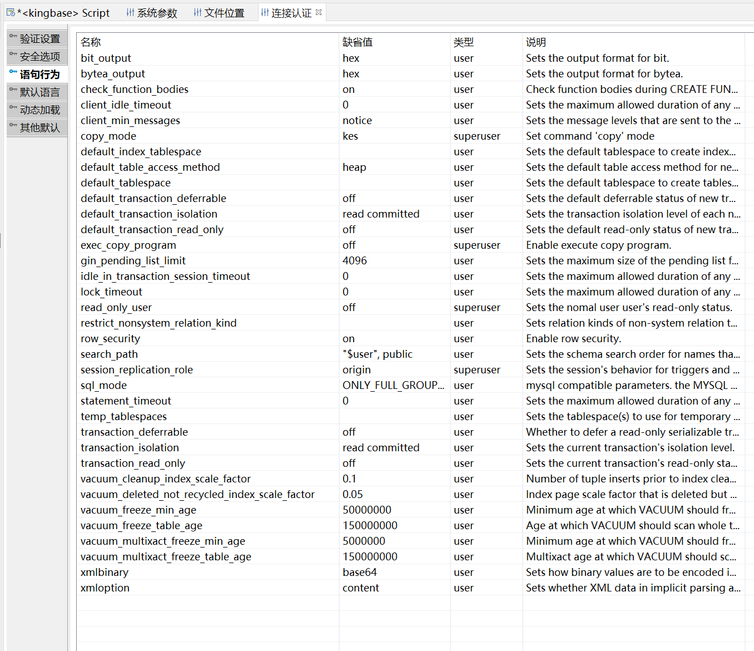Switch to the kingbase Script tab

click(x=66, y=13)
